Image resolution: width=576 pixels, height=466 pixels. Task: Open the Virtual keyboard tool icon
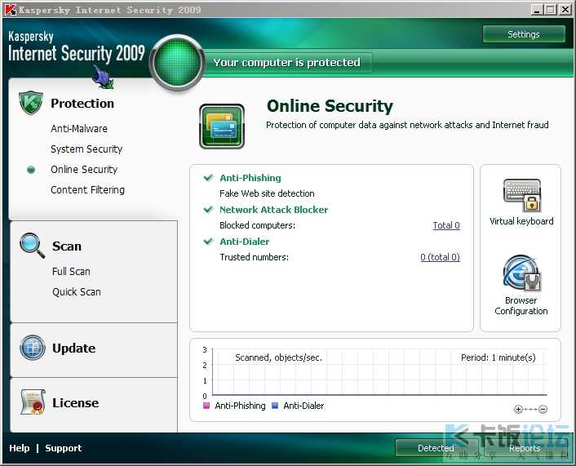point(521,195)
